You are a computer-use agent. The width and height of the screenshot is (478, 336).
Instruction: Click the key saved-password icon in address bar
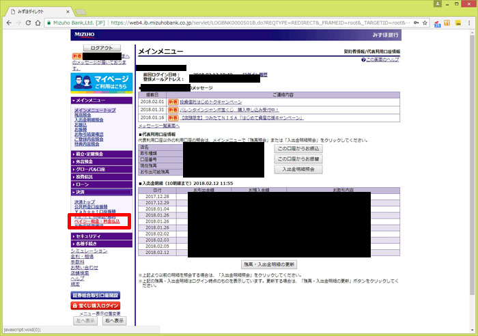point(416,23)
